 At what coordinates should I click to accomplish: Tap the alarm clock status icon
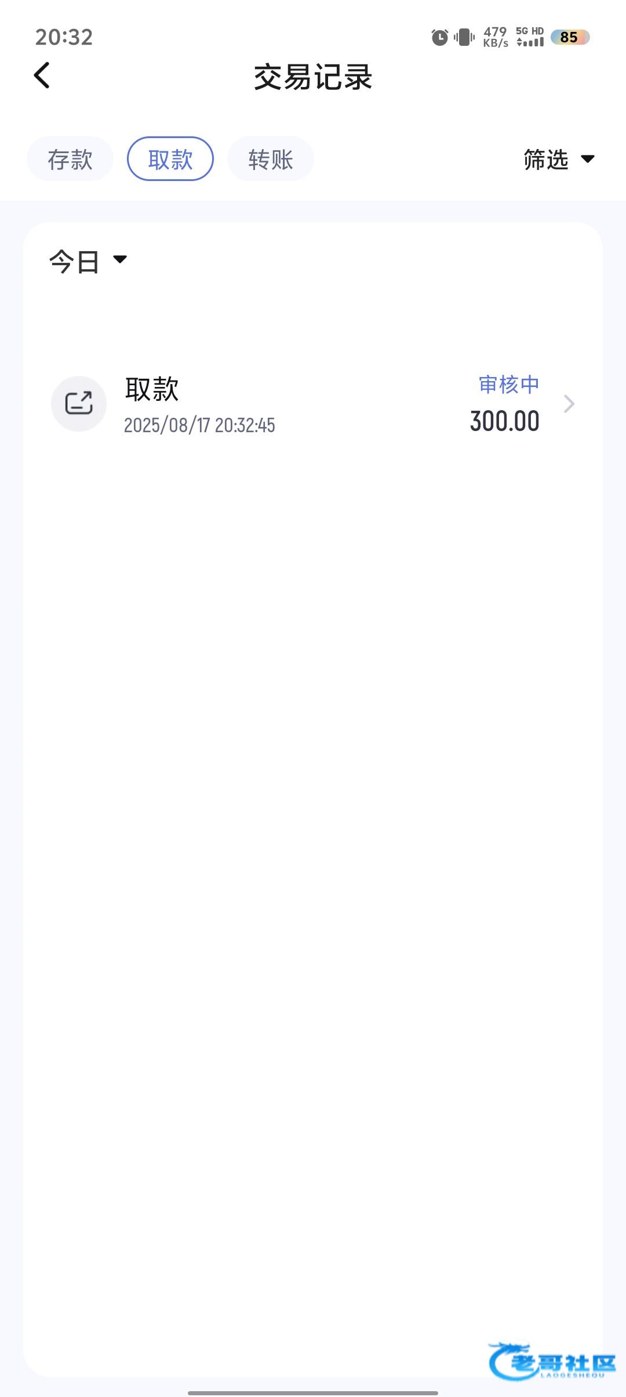[x=440, y=38]
